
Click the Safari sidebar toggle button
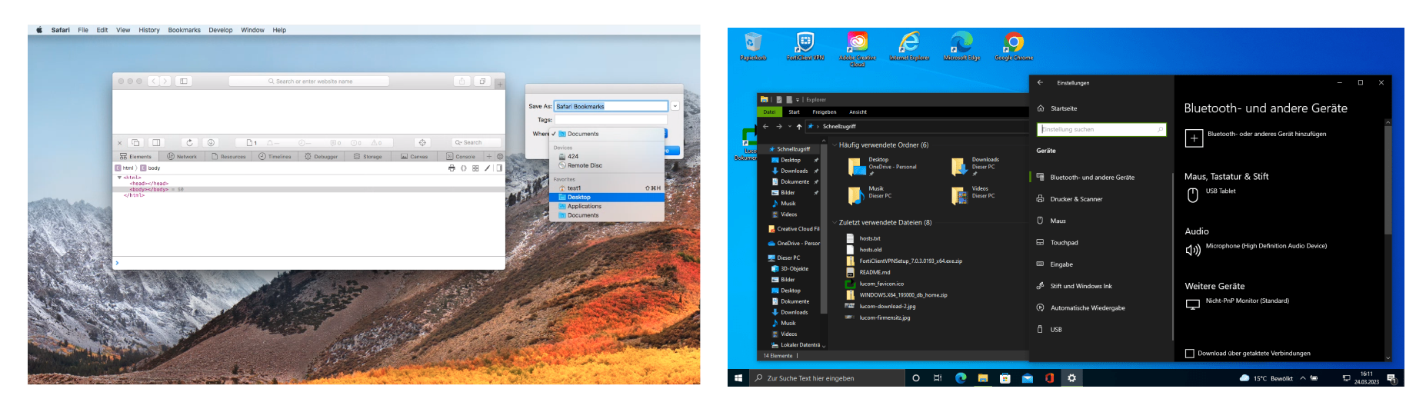coord(184,81)
